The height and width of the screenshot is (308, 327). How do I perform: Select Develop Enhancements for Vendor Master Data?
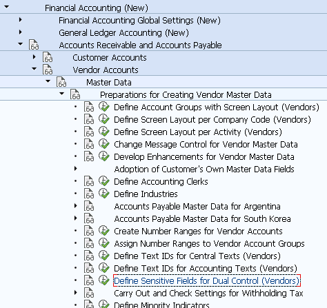(x=204, y=156)
